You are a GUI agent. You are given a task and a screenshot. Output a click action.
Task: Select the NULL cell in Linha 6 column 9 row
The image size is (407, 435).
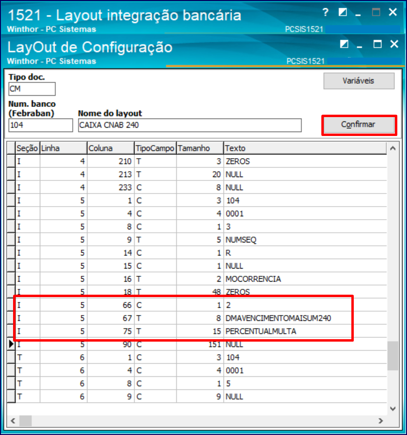[305, 396]
